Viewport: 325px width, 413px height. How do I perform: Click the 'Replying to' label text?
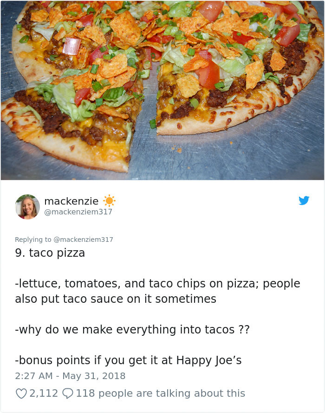point(33,240)
